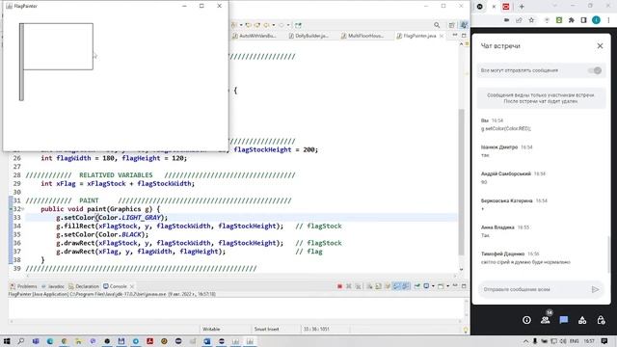Clear the Console output

369,286
